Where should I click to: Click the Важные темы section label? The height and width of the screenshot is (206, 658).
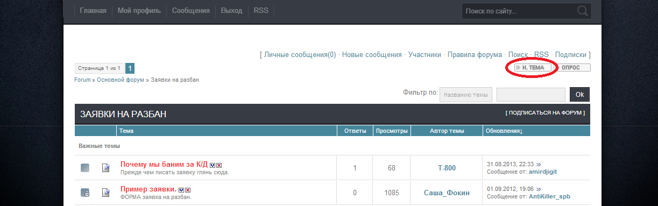(99, 146)
